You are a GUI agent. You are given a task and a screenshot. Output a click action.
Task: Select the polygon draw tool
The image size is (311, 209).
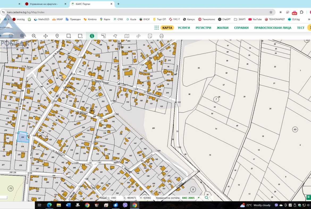click(x=115, y=36)
